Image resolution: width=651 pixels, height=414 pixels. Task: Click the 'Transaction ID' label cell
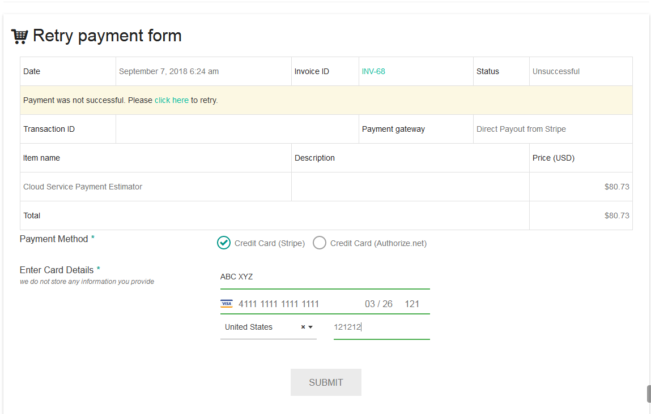point(67,129)
